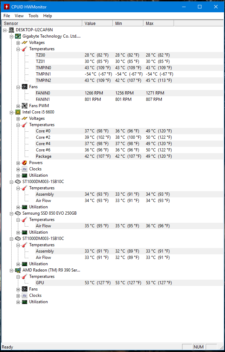Click the Intel Core i5 6600 CPU icon
Image resolution: width=225 pixels, height=352 pixels.
pos(18,112)
